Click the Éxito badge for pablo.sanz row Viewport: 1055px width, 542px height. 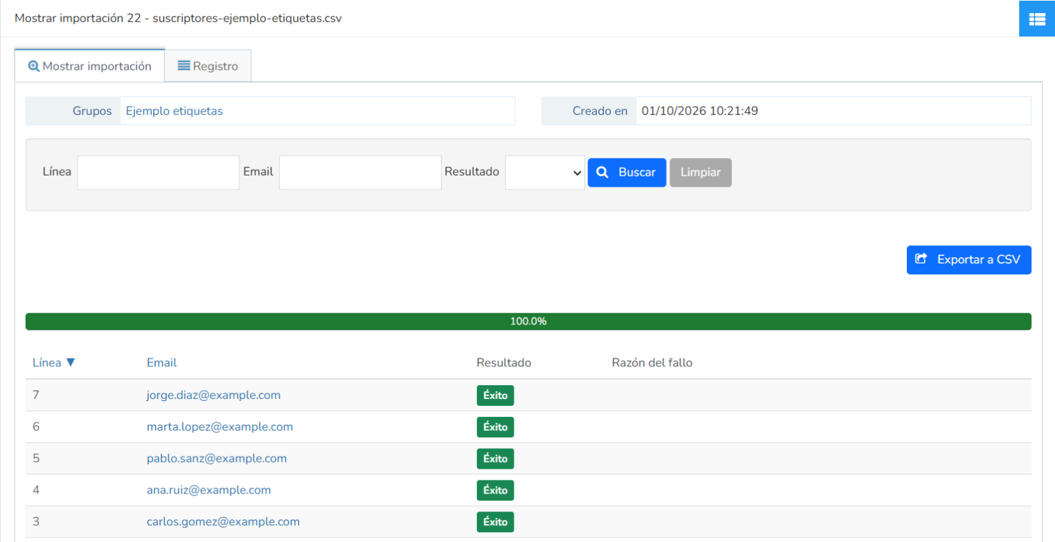pos(496,459)
